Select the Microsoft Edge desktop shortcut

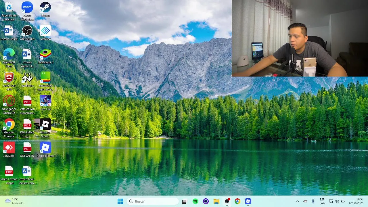coord(9,58)
